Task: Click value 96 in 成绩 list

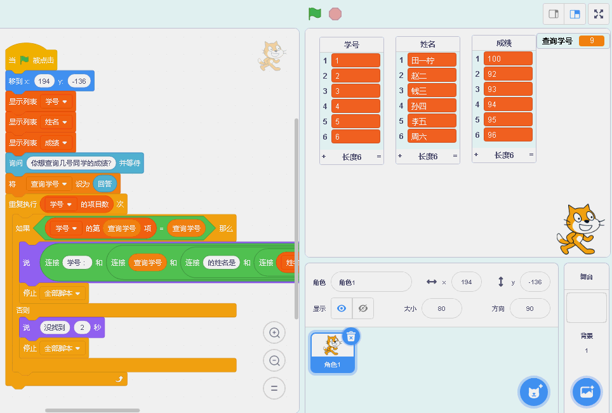Action: (508, 135)
